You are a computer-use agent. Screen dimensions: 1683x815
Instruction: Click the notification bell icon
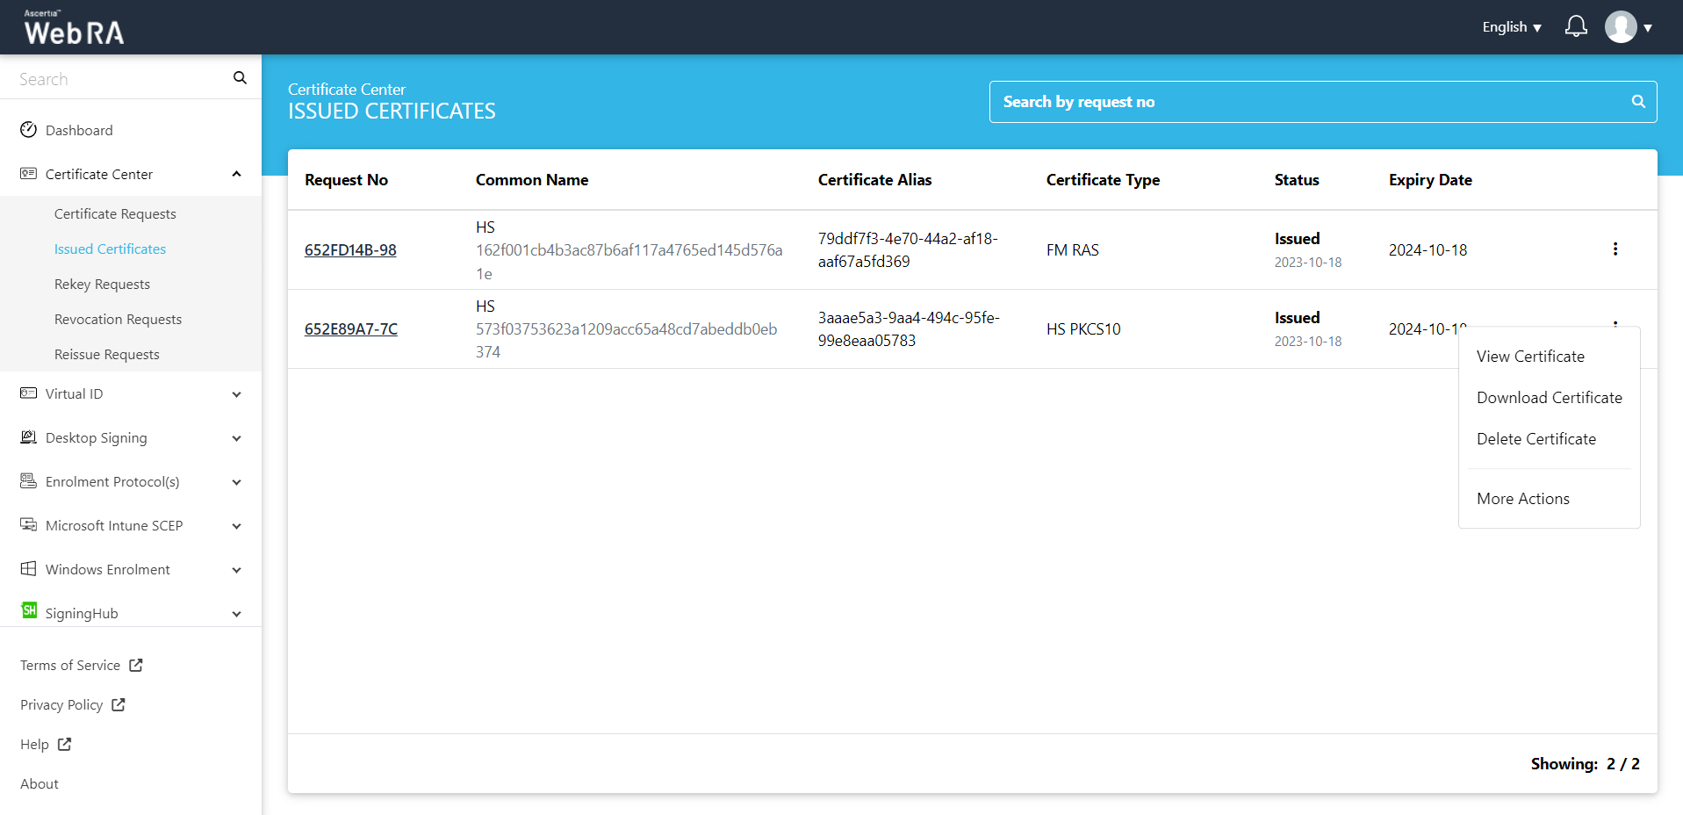1576,26
